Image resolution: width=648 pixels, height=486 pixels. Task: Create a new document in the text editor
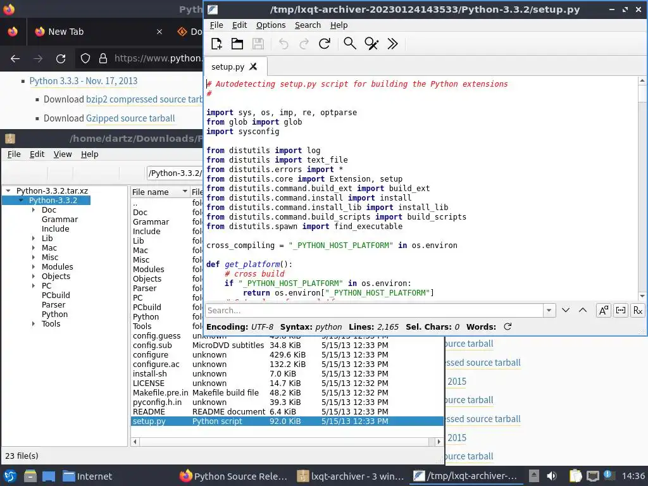[216, 44]
